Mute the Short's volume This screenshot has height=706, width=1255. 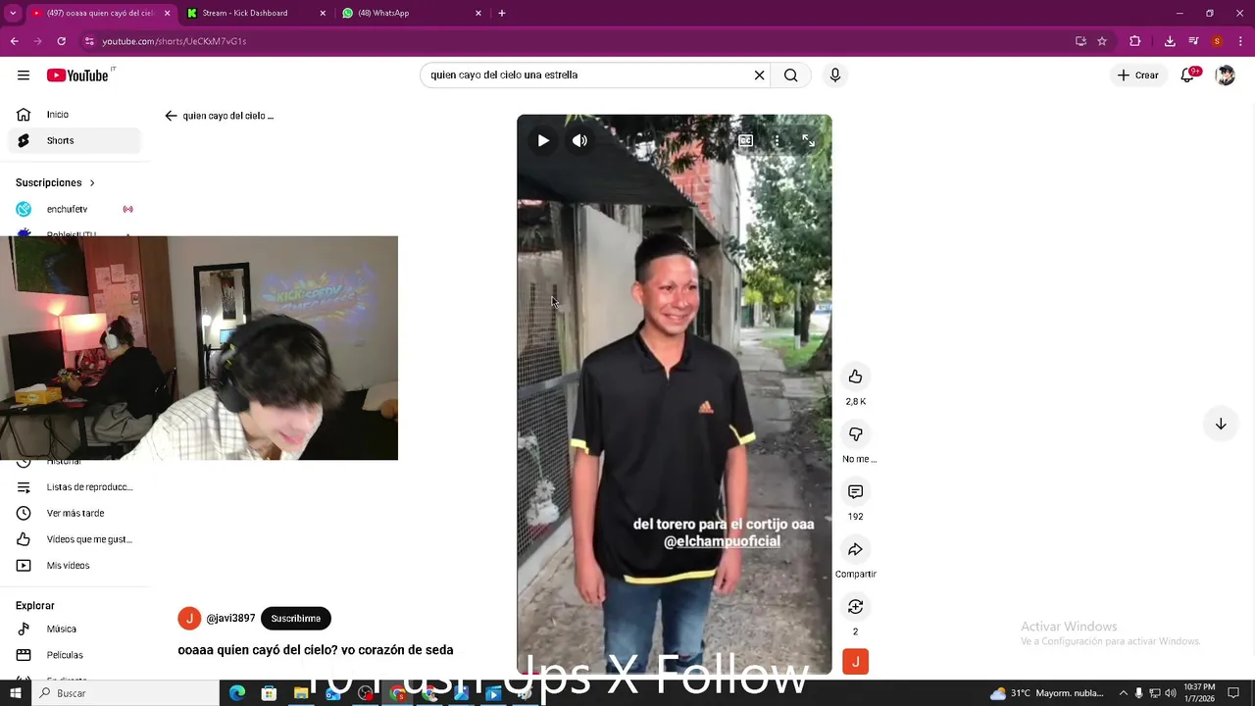click(x=580, y=140)
